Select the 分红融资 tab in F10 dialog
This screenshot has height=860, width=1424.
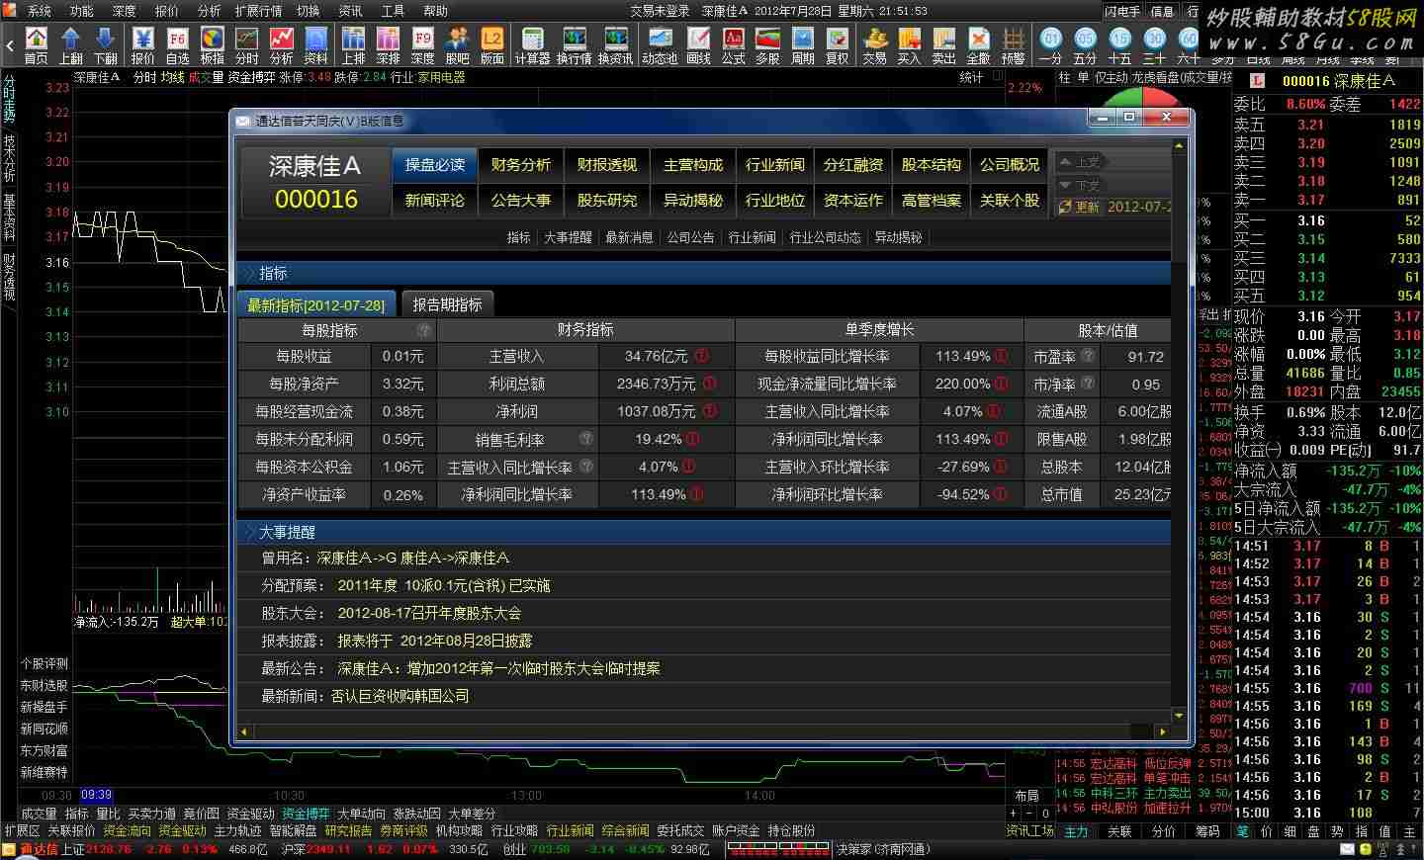(x=853, y=165)
